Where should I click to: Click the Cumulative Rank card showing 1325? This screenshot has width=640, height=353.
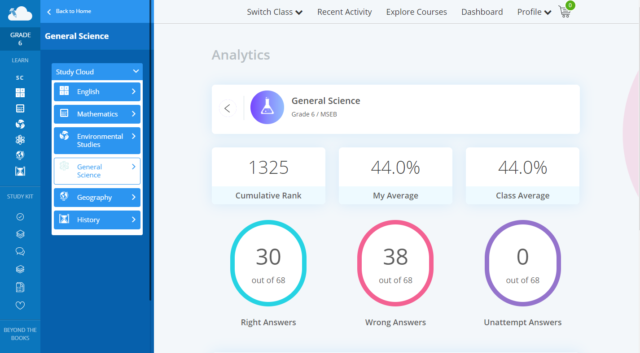tap(268, 176)
